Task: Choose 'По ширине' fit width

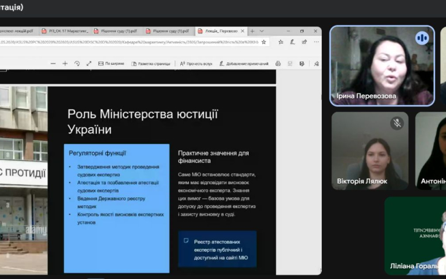Action: pos(111,64)
